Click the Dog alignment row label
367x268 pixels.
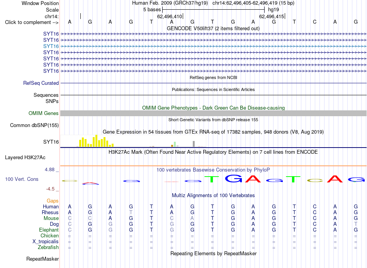54,224
